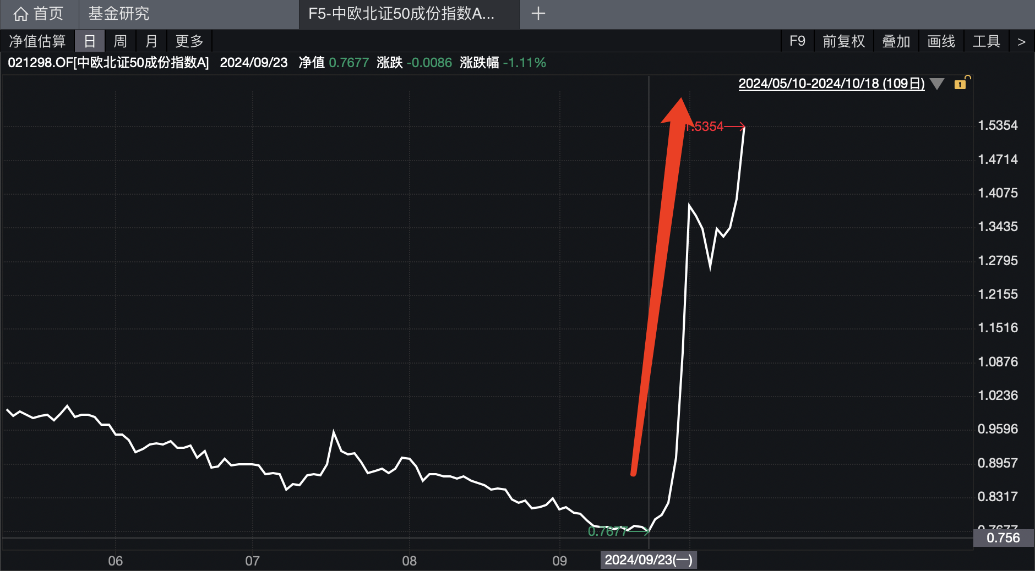Screen dimensions: 1035x571
Task: Click the 前复权 adjustment option
Action: [x=843, y=41]
